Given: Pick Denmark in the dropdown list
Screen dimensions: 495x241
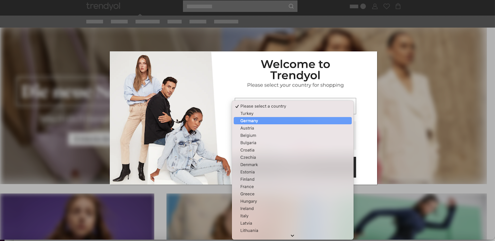Looking at the screenshot, I should pyautogui.click(x=293, y=164).
